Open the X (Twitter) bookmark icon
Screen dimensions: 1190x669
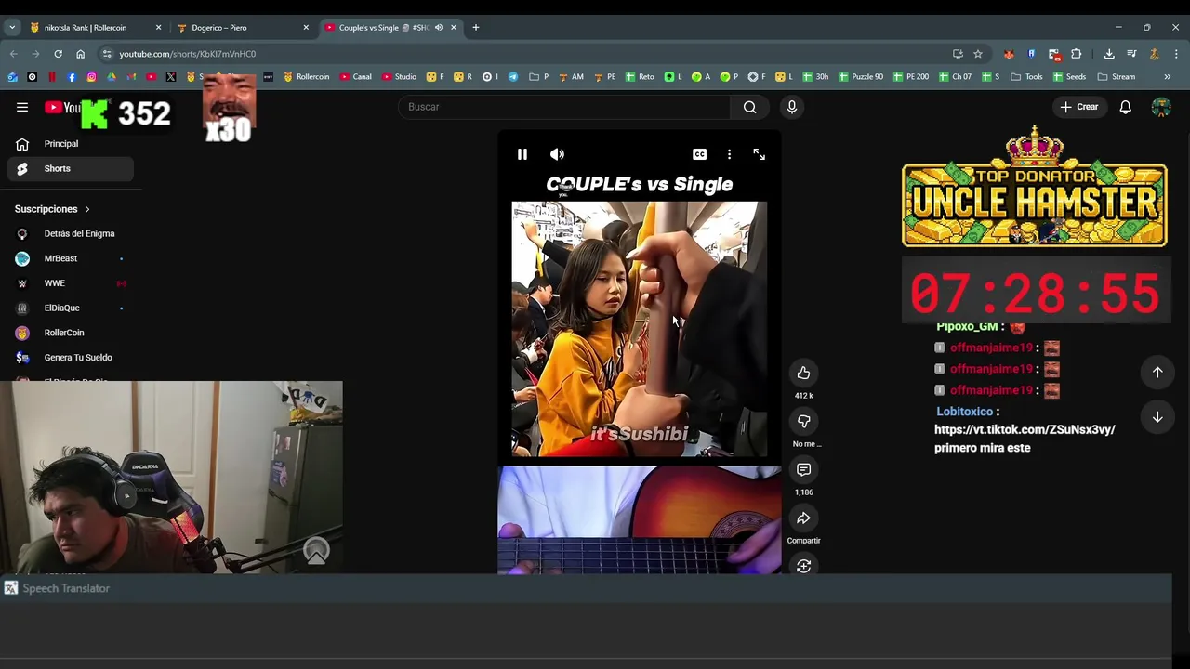tap(171, 77)
